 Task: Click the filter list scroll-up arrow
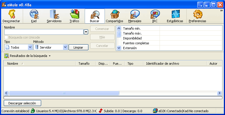pyautogui.click(x=119, y=28)
